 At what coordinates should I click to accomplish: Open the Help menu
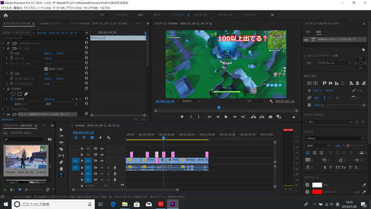tap(105, 8)
